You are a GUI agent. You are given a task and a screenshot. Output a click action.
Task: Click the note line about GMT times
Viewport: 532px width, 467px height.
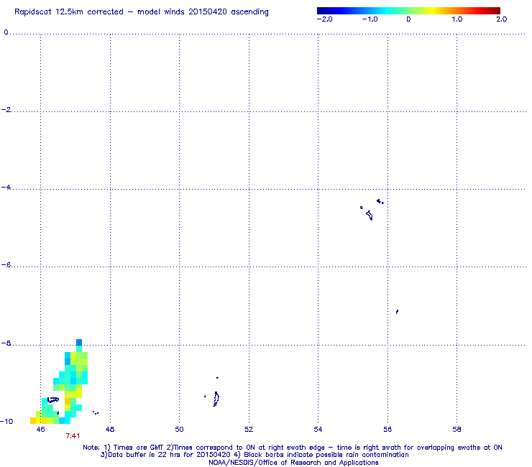292,448
